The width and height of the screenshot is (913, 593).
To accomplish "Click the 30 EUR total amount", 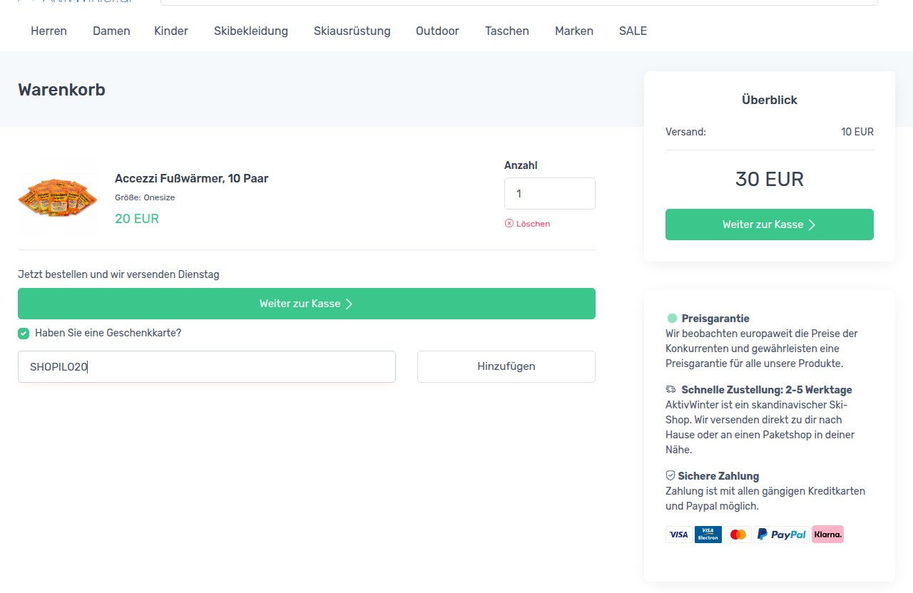I will pyautogui.click(x=770, y=179).
